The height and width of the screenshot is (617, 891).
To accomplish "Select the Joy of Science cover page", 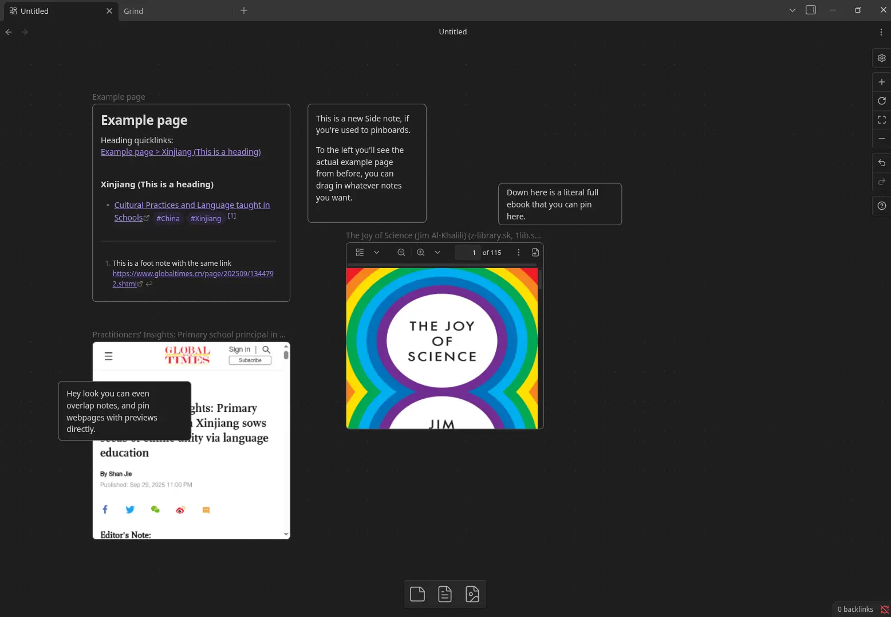I will click(x=442, y=348).
